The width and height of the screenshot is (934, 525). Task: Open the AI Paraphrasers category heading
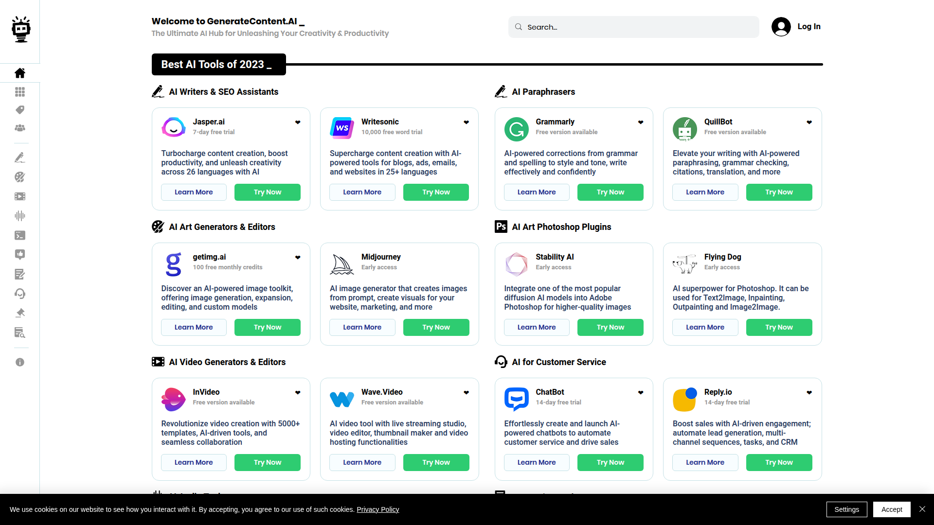(543, 92)
